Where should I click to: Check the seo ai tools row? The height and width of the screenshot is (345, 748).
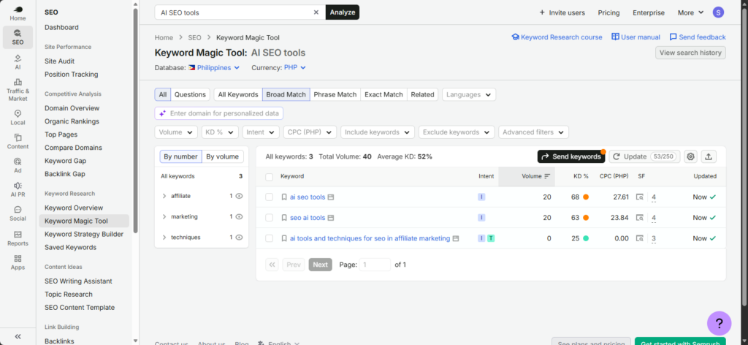click(269, 218)
